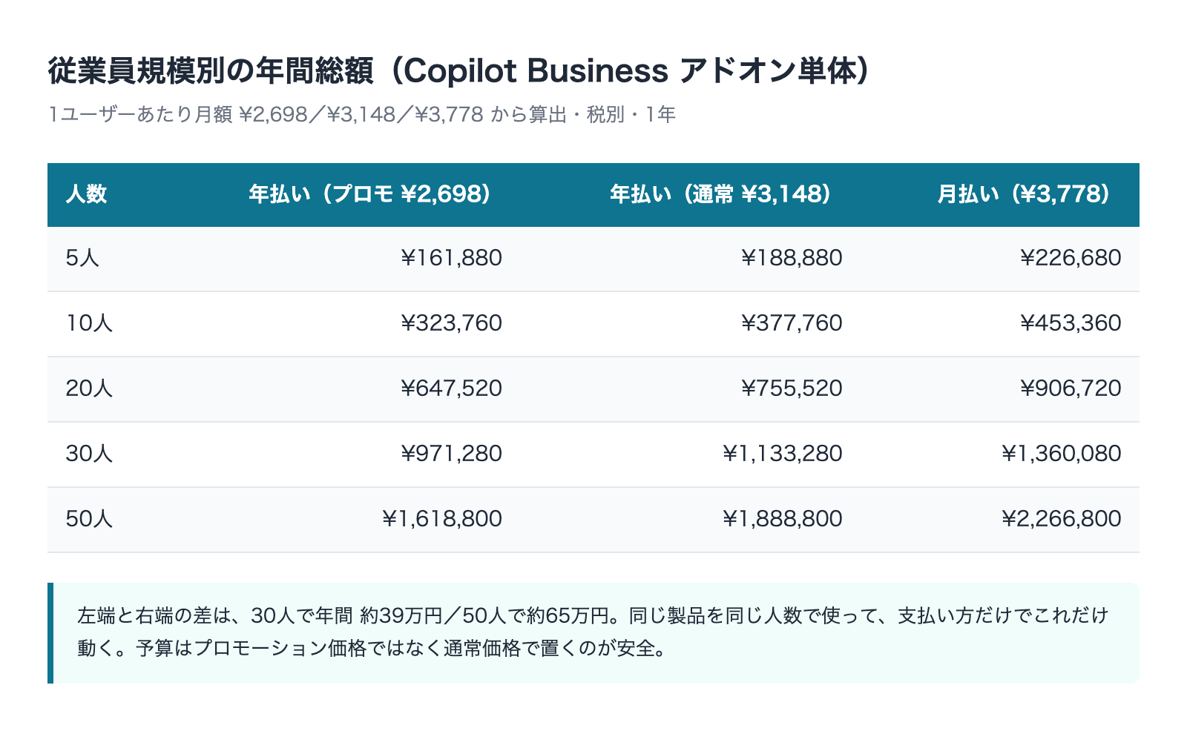Select the 30人 row label

coord(89,454)
